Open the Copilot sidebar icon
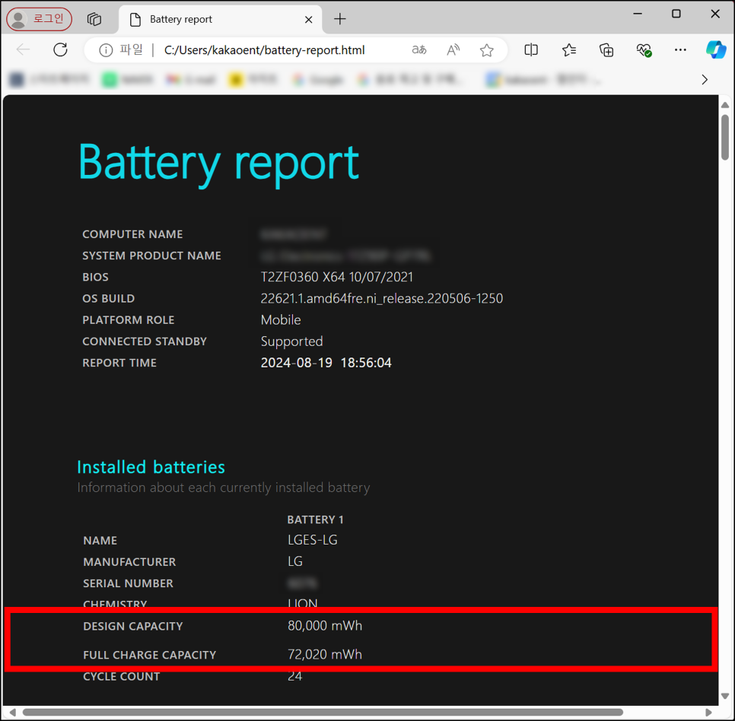Screen dimensions: 735x721 point(716,49)
